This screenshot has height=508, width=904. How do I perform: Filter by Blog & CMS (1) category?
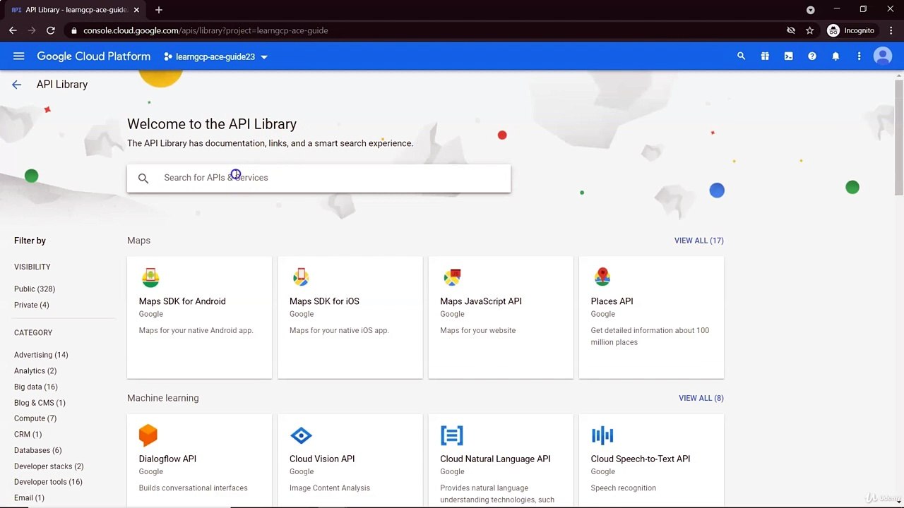[x=40, y=403]
